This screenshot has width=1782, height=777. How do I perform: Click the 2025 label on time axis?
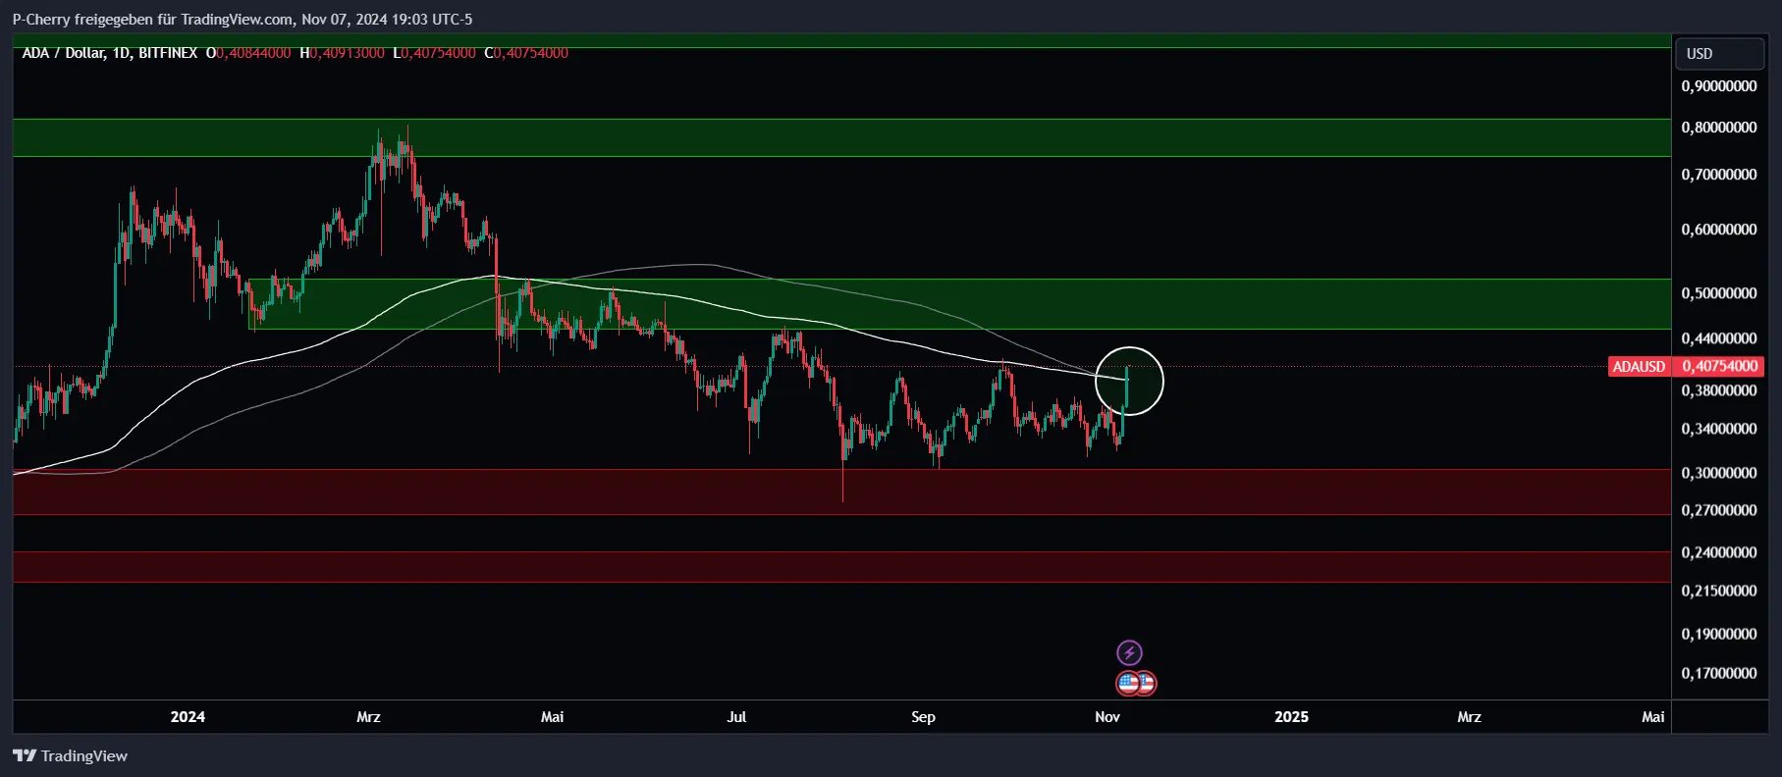point(1291,717)
